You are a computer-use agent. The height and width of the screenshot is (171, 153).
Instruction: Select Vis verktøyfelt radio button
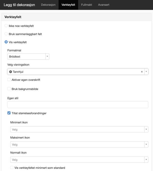pos(6,42)
